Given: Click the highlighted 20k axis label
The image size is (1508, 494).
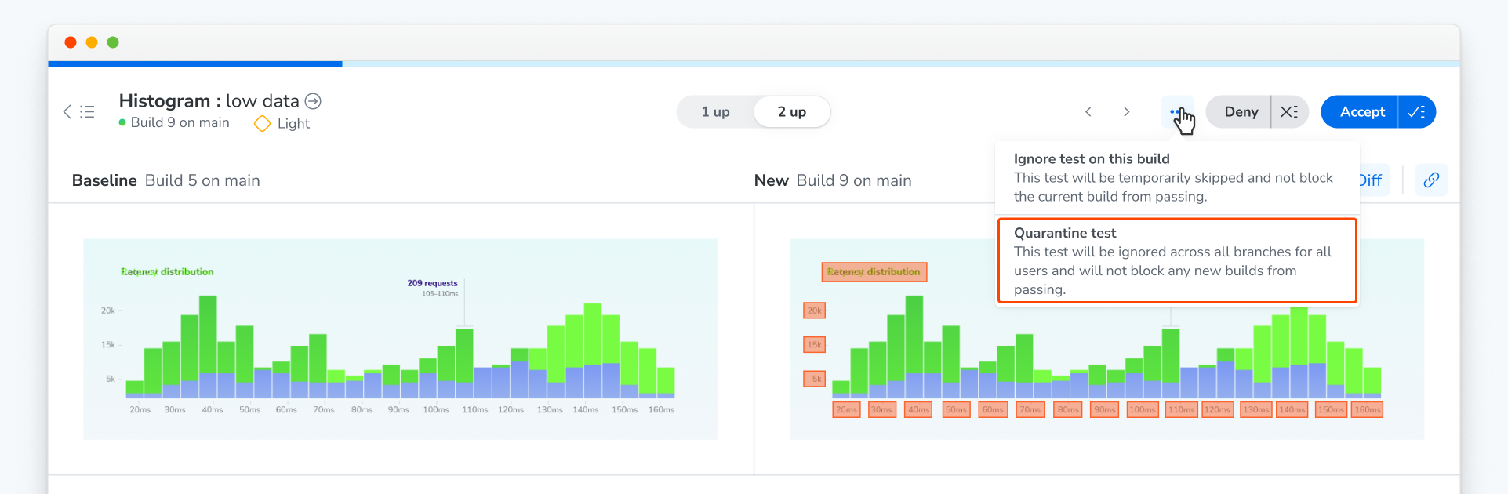Looking at the screenshot, I should 815,311.
